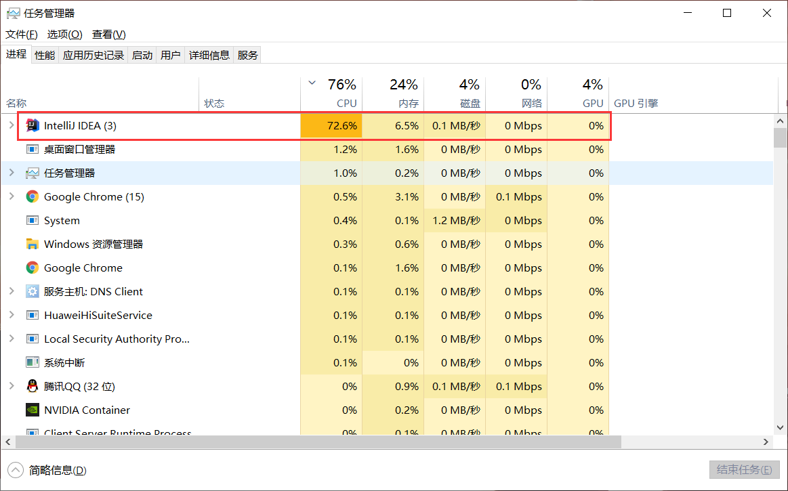This screenshot has height=491, width=788.
Task: Switch to the 启动 tab
Action: [142, 55]
